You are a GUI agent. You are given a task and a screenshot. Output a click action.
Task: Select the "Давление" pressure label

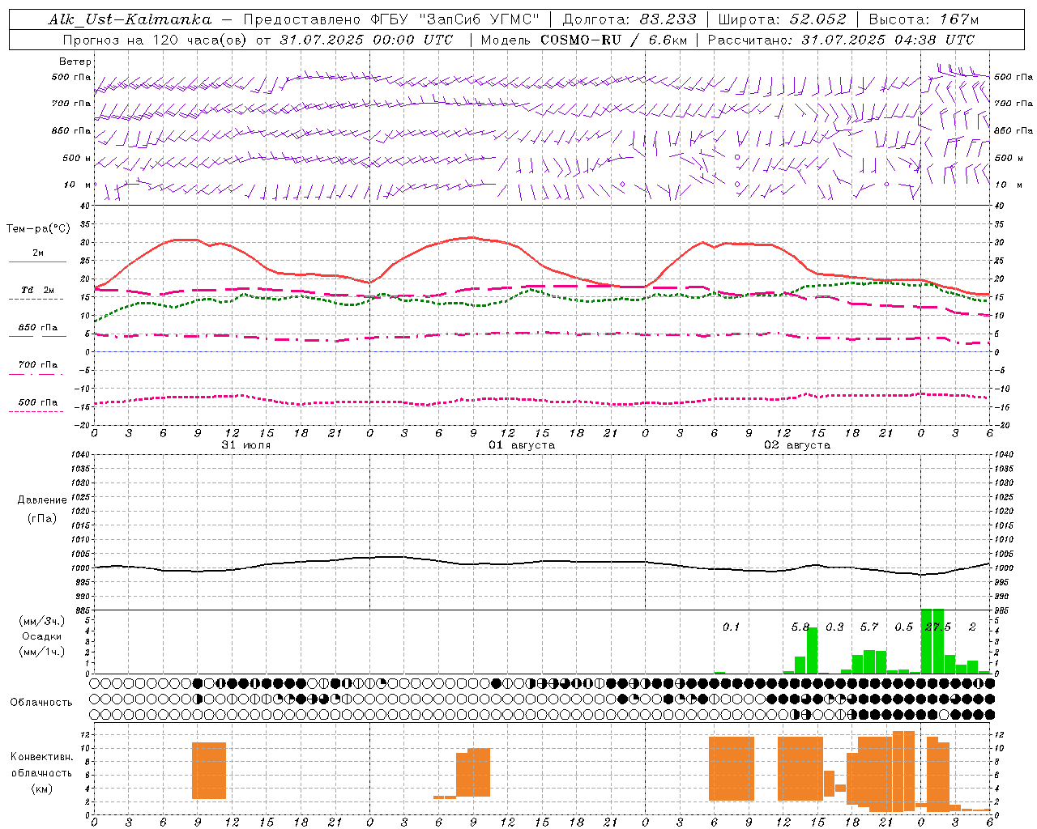pyautogui.click(x=42, y=500)
